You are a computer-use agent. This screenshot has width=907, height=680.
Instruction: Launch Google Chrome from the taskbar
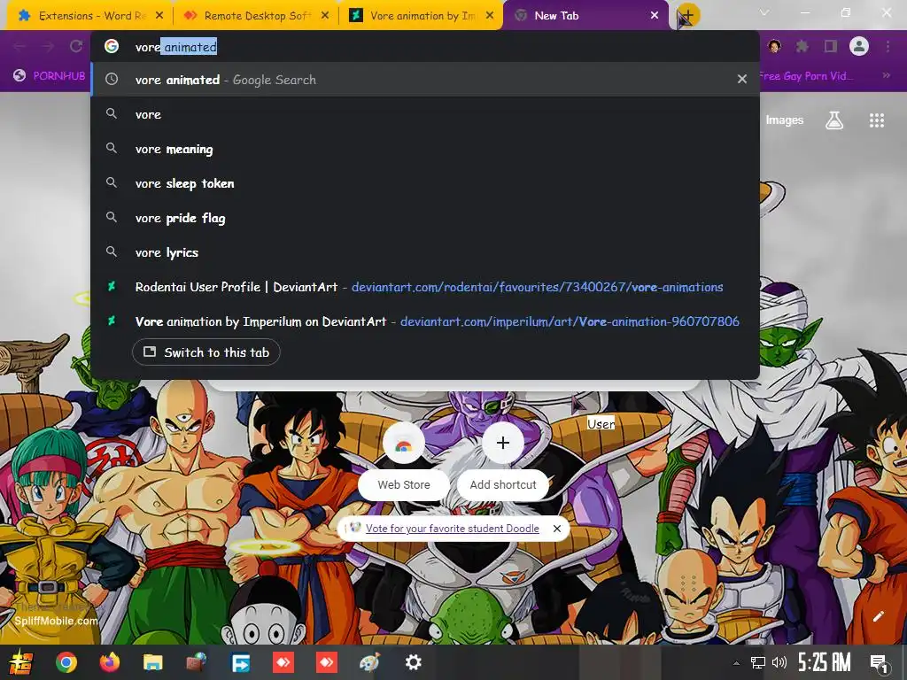66,662
